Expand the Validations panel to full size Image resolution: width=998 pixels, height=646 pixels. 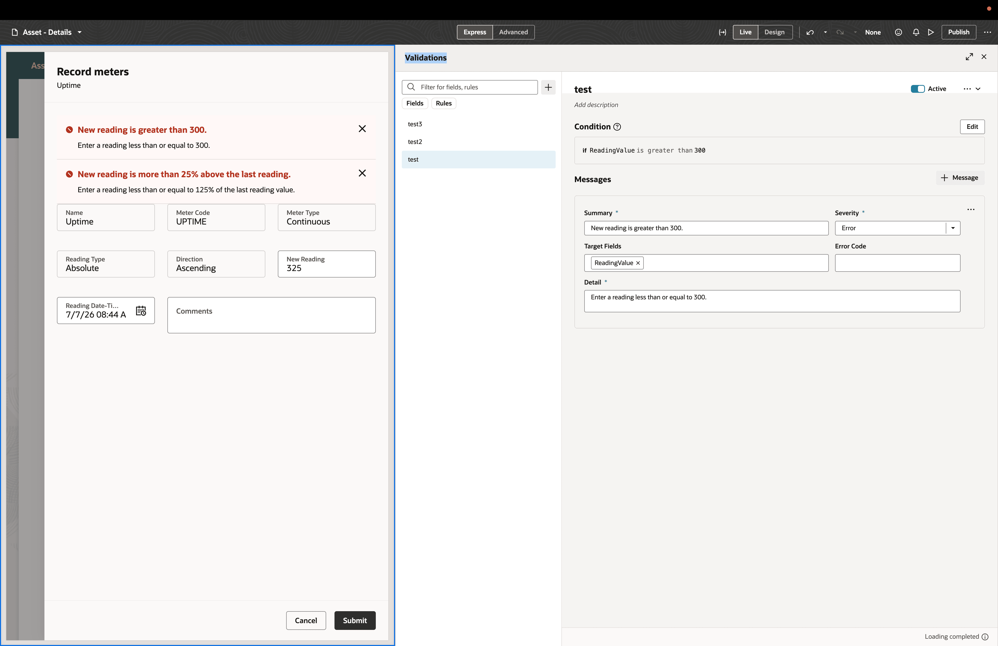coord(969,57)
